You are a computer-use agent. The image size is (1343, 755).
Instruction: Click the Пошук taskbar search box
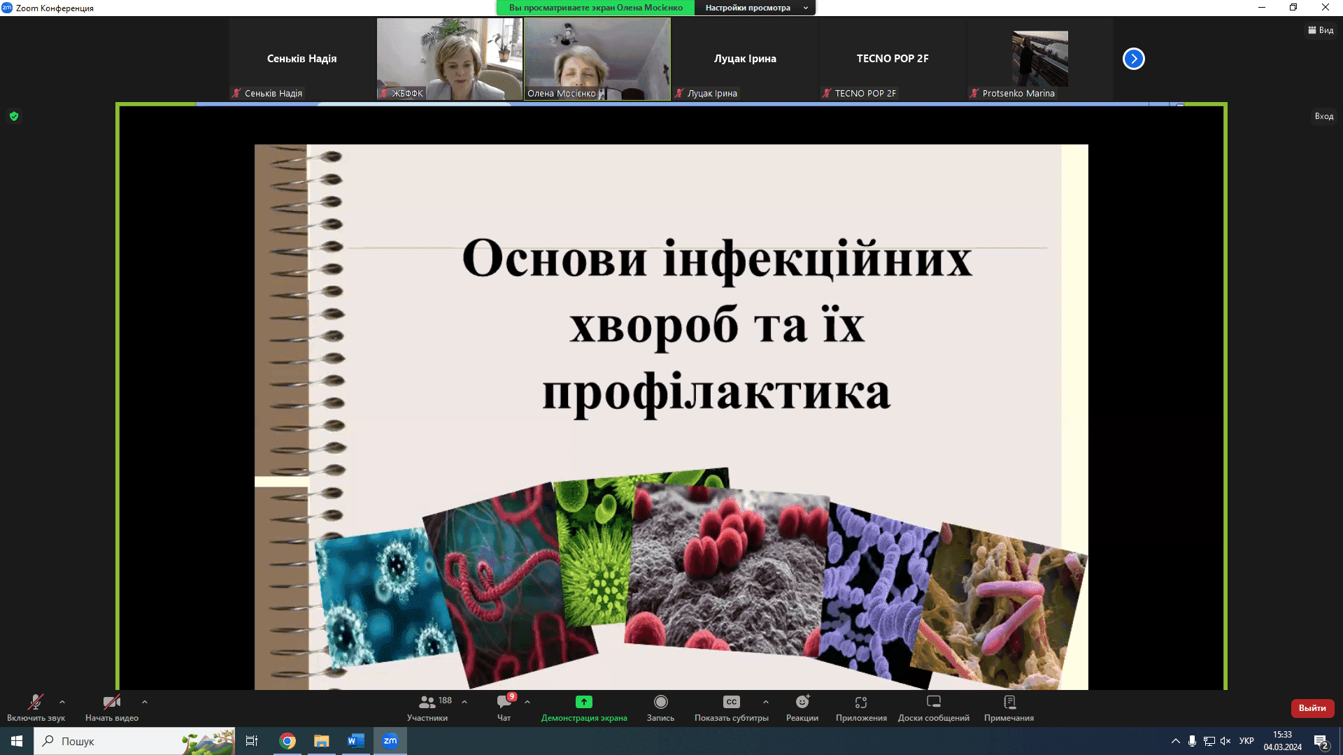(134, 741)
